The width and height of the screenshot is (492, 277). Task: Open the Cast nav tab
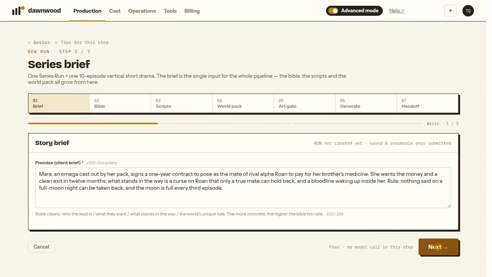pos(115,11)
